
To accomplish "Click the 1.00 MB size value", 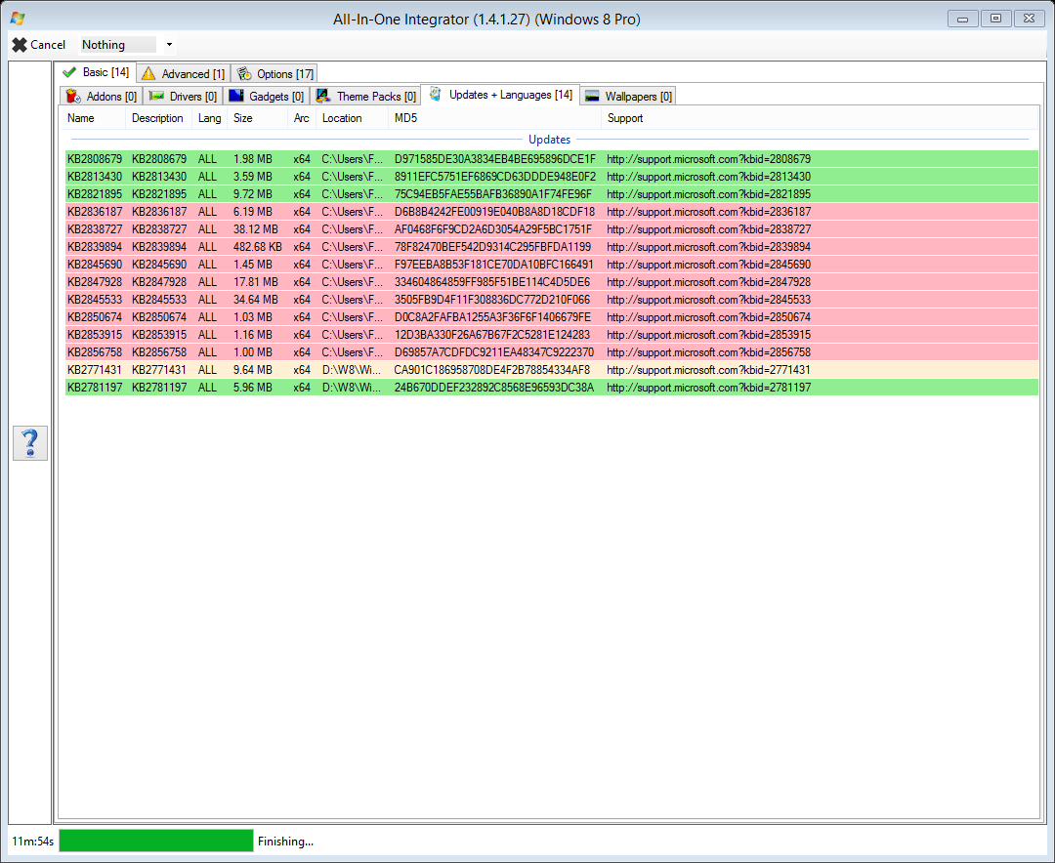I will pyautogui.click(x=253, y=351).
